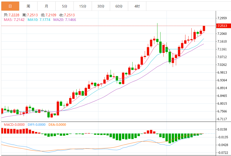231x156 pixels.
Task: Click the 6.9364 price axis label
Action: 222,80
